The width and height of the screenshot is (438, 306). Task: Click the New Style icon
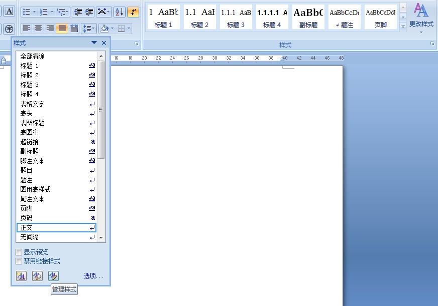(21, 276)
